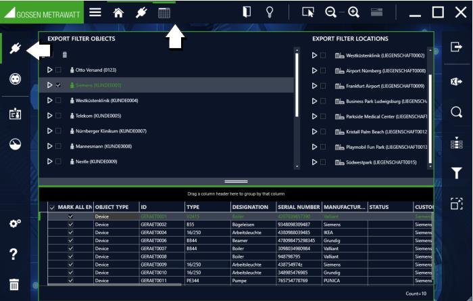Click serial number 9348098309487
This screenshot has height=301, width=473.
[x=299, y=225]
